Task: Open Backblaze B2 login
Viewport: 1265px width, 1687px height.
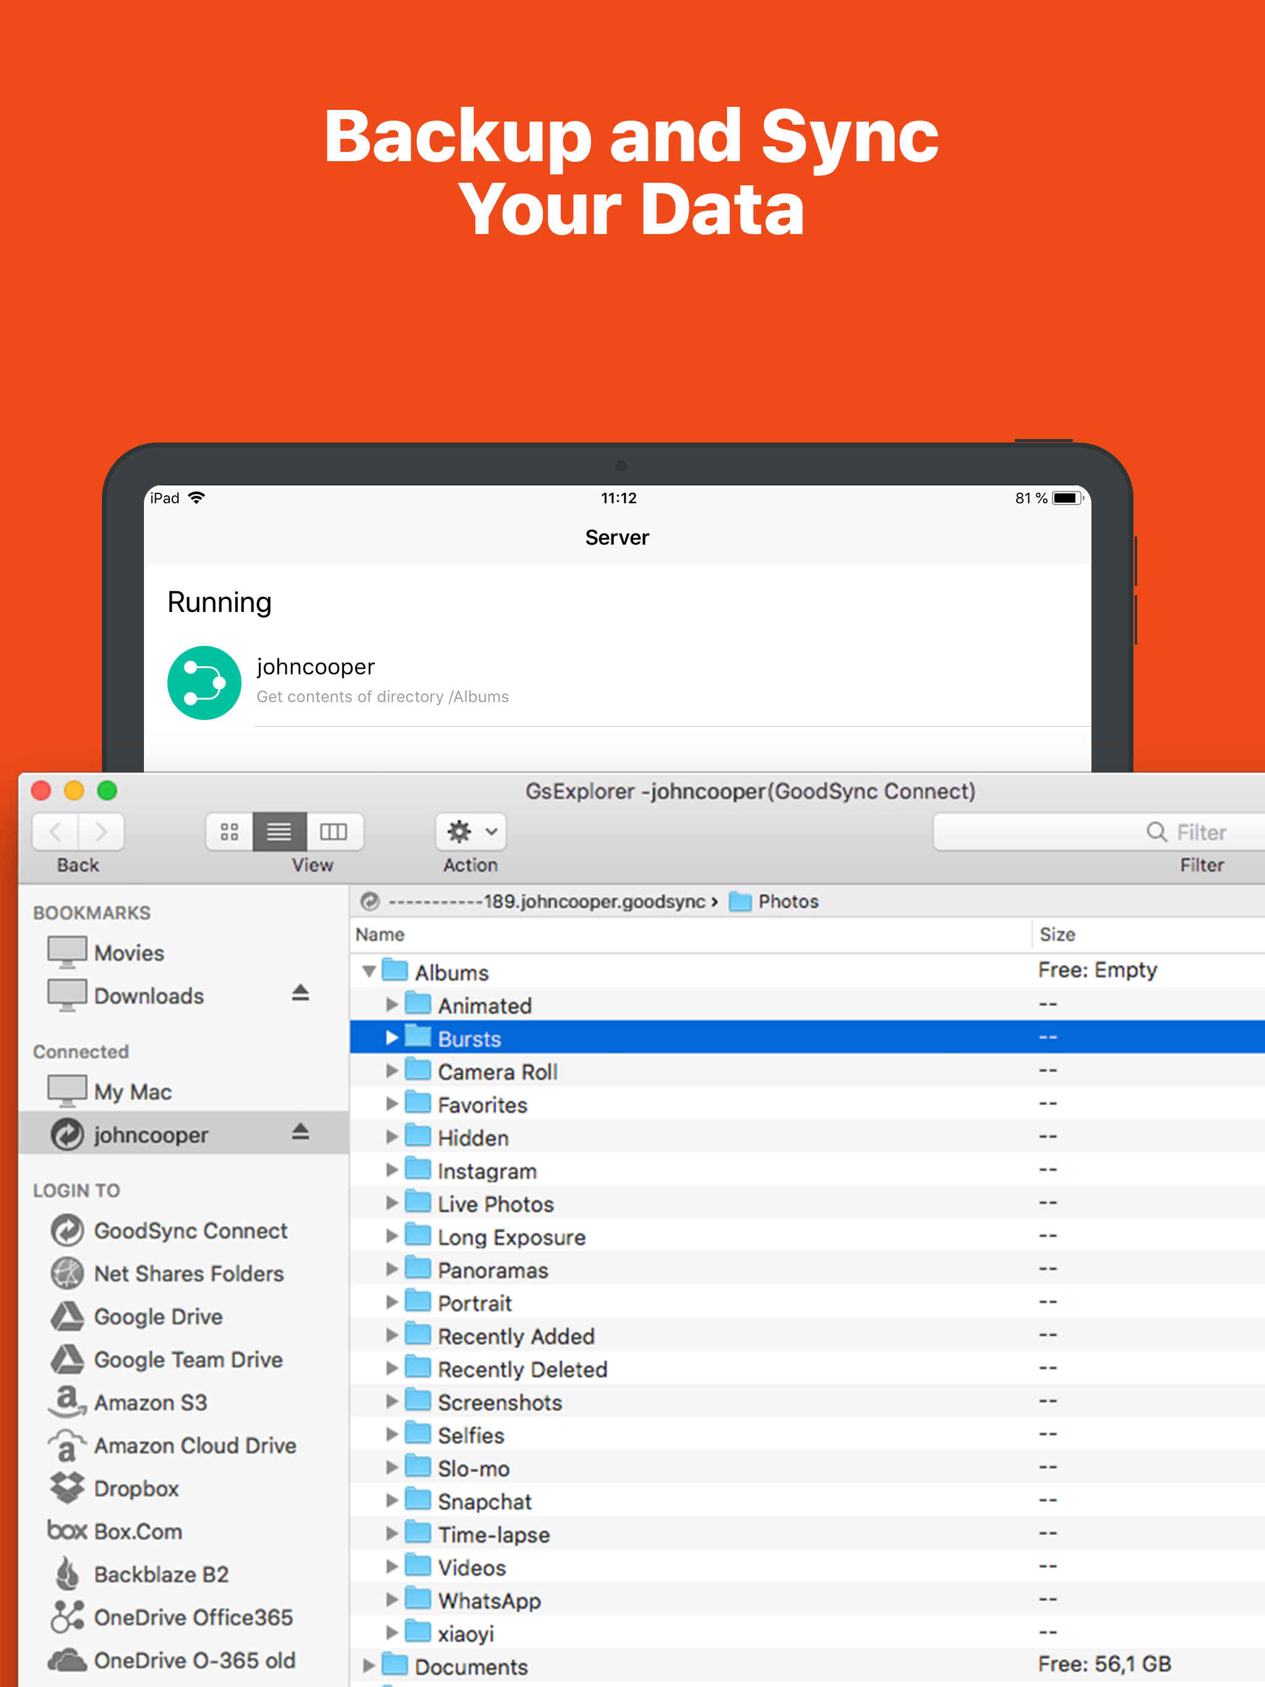Action: point(161,1575)
